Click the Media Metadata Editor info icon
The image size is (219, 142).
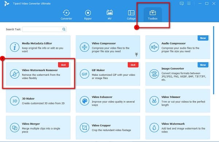[15, 47]
